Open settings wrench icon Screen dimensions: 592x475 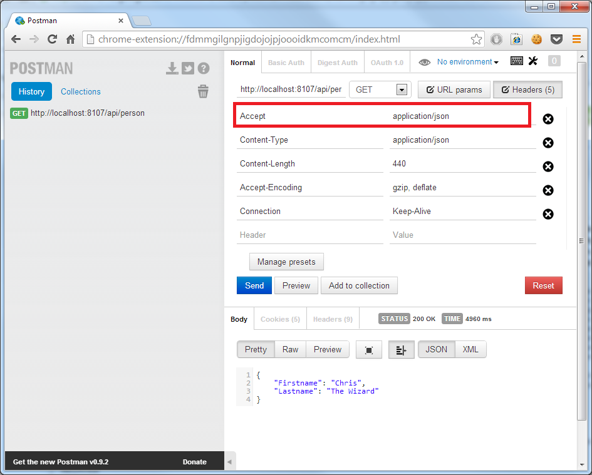[x=532, y=61]
